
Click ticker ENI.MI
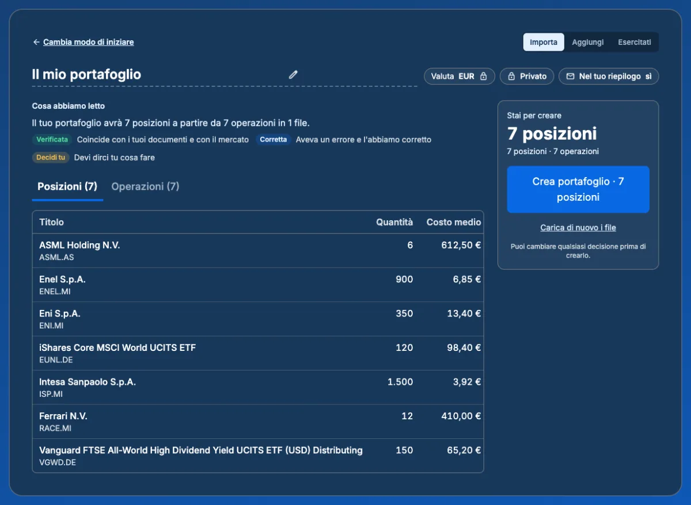point(51,326)
